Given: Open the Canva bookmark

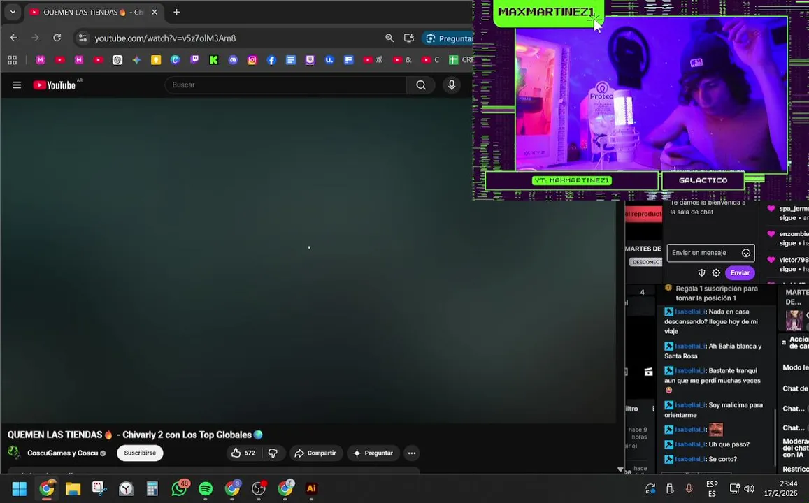Looking at the screenshot, I should (175, 60).
